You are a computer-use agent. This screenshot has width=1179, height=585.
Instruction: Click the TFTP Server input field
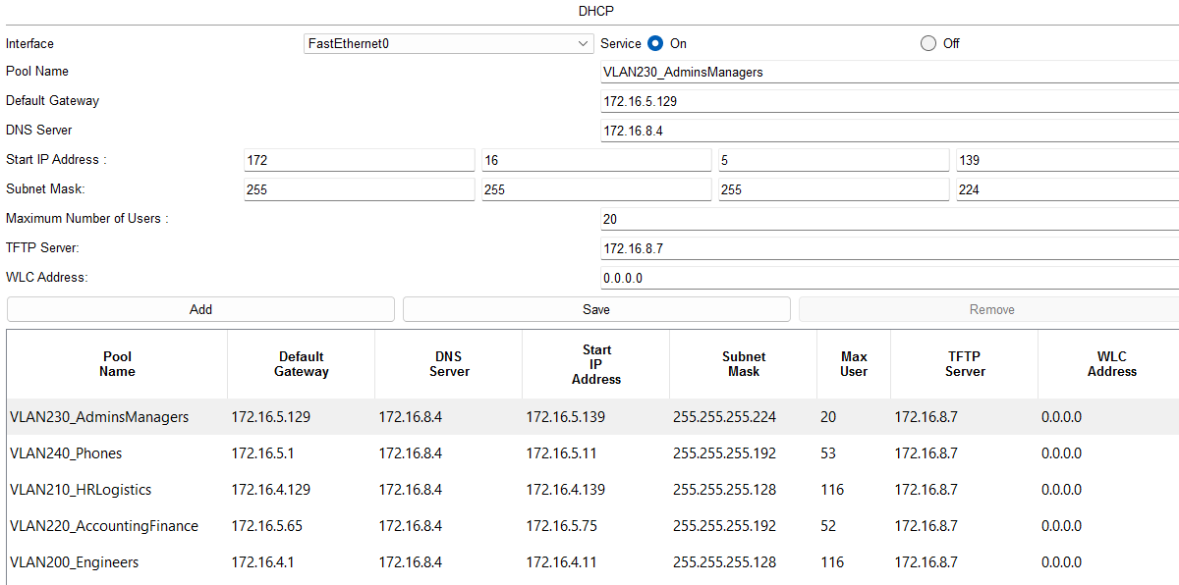890,248
